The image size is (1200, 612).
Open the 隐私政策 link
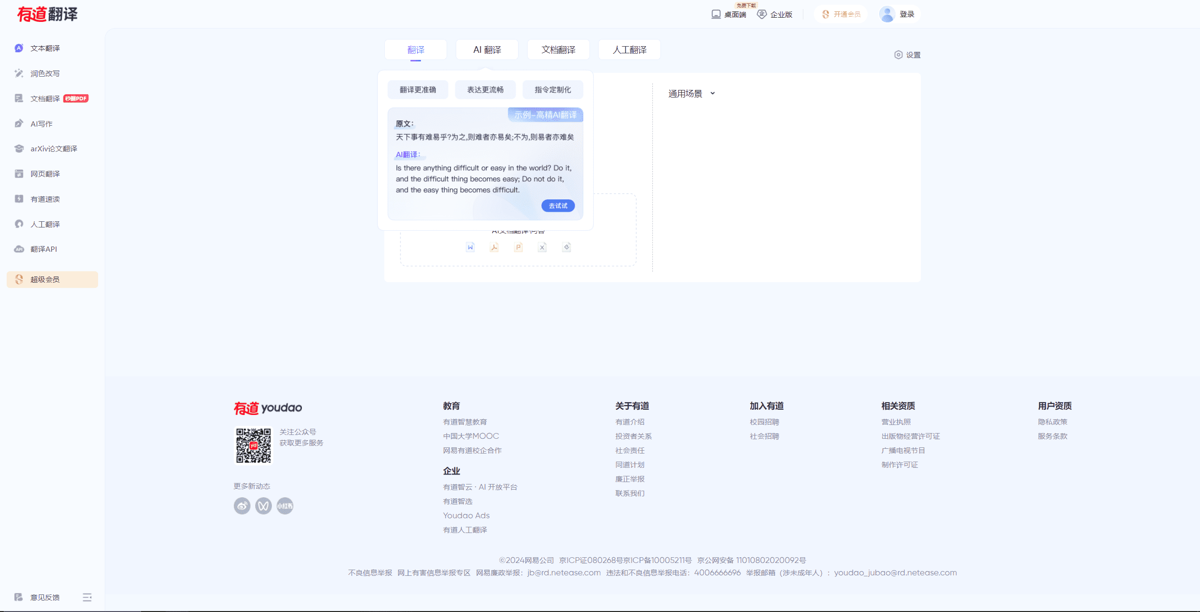click(1052, 422)
